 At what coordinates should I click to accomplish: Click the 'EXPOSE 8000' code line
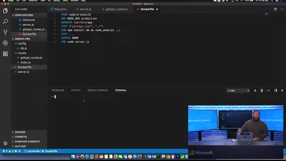pyautogui.click(x=70, y=38)
